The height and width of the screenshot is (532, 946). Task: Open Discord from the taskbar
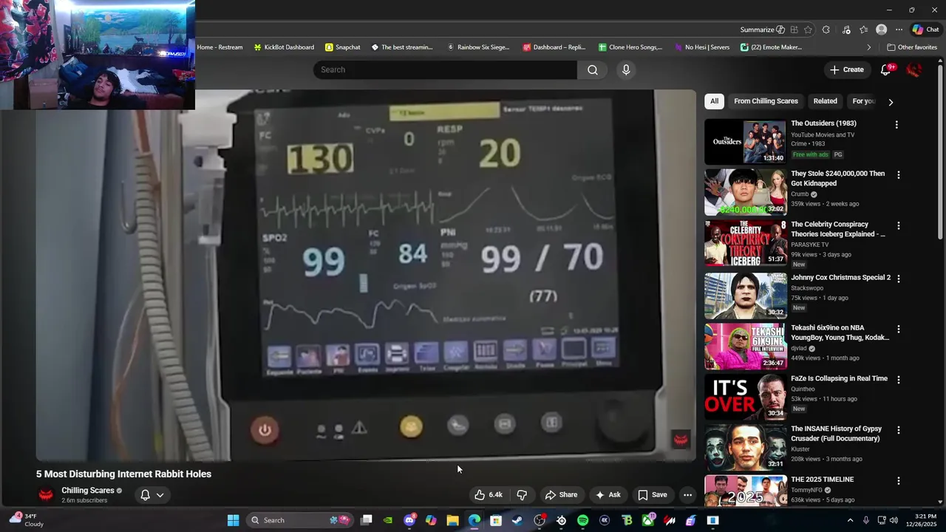click(x=409, y=520)
